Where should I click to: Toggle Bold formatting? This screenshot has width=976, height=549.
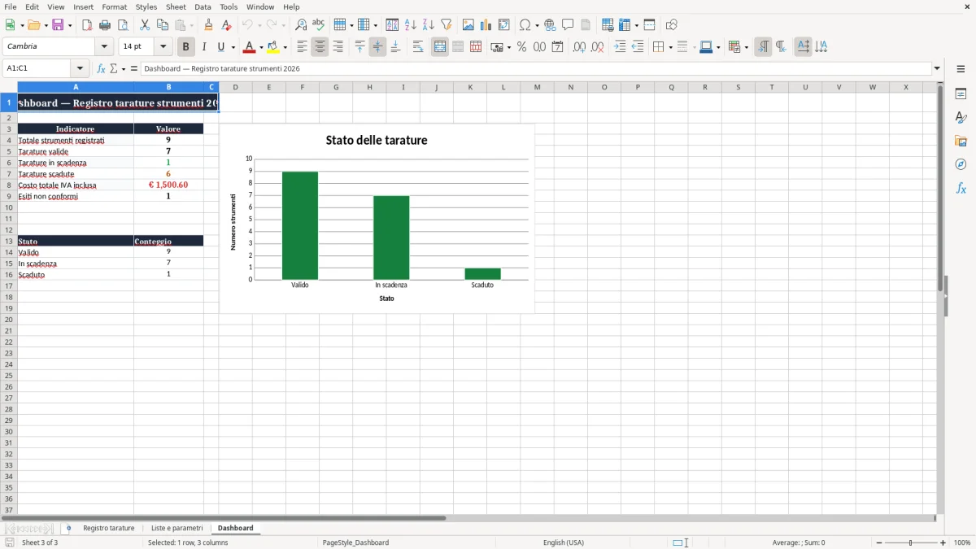186,47
